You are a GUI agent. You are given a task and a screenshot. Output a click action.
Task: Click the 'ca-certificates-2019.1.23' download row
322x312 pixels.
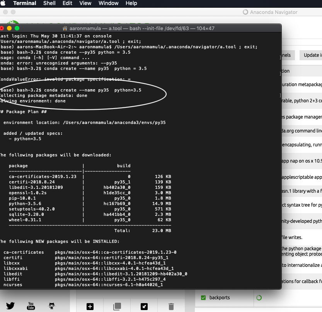[90, 176]
